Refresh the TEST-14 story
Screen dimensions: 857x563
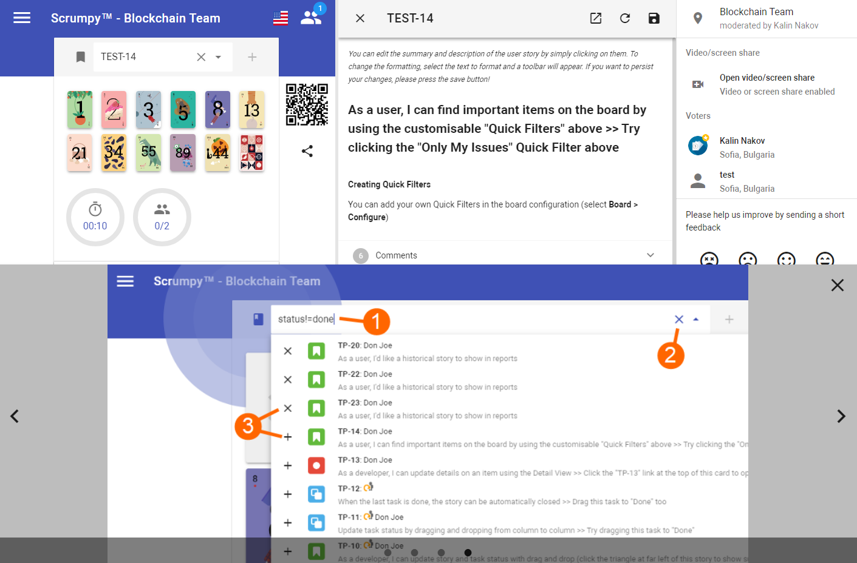point(625,18)
